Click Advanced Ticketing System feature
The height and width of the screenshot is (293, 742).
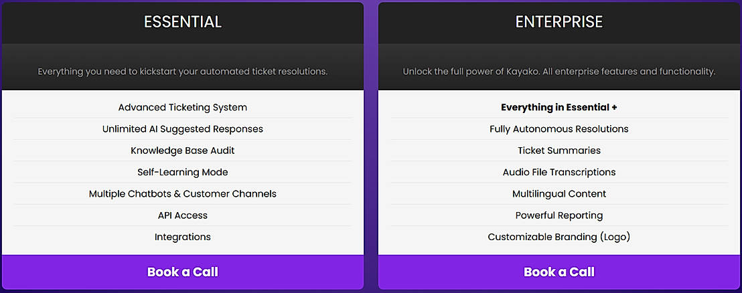pyautogui.click(x=183, y=108)
